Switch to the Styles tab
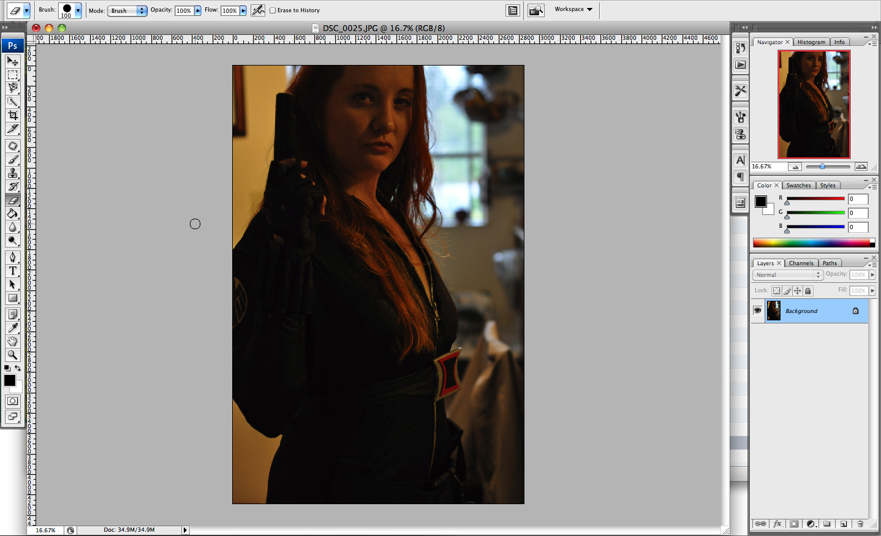Viewport: 881px width, 536px height. 828,186
